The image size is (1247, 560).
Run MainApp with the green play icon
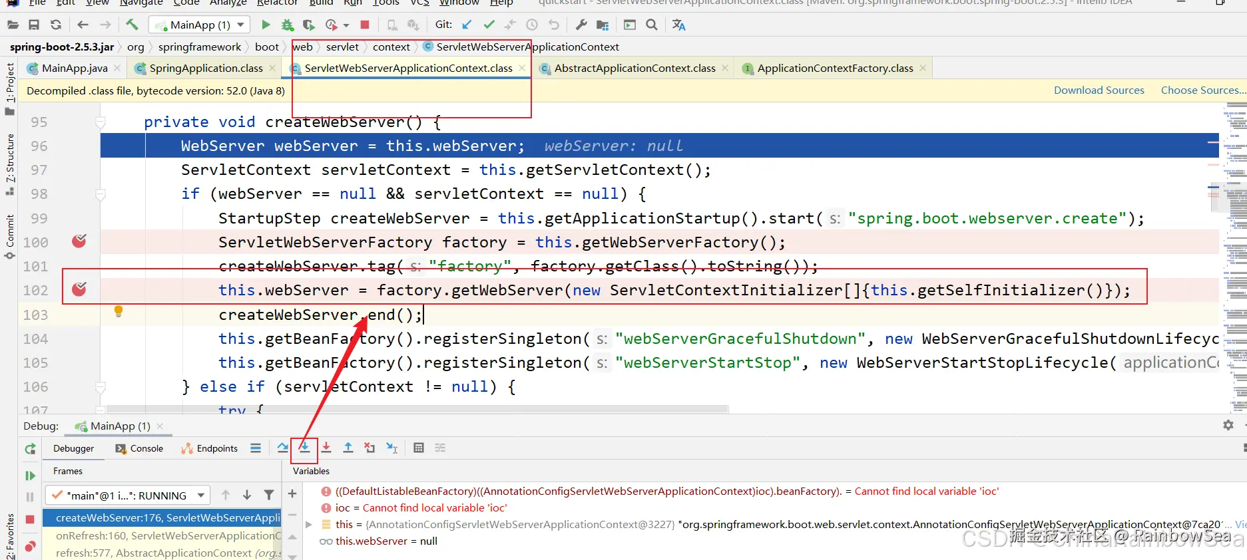click(x=266, y=25)
